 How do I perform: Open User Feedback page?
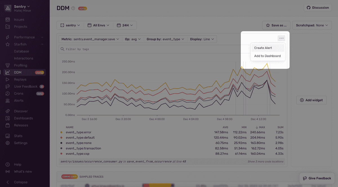click(x=26, y=87)
